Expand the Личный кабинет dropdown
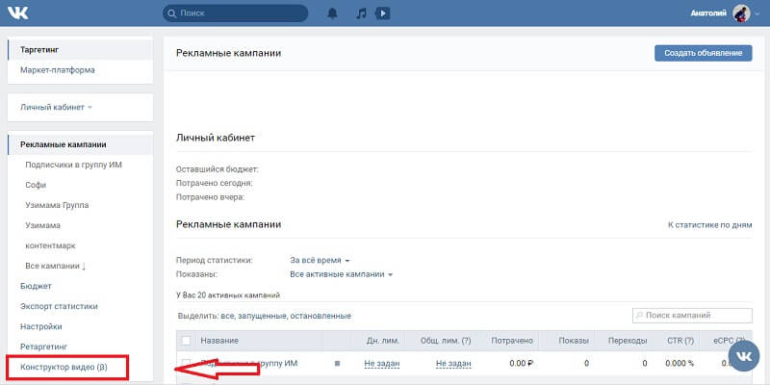The width and height of the screenshot is (770, 385). [56, 107]
